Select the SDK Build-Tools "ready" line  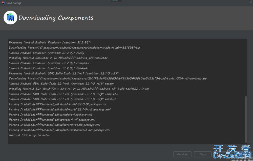(61, 84)
